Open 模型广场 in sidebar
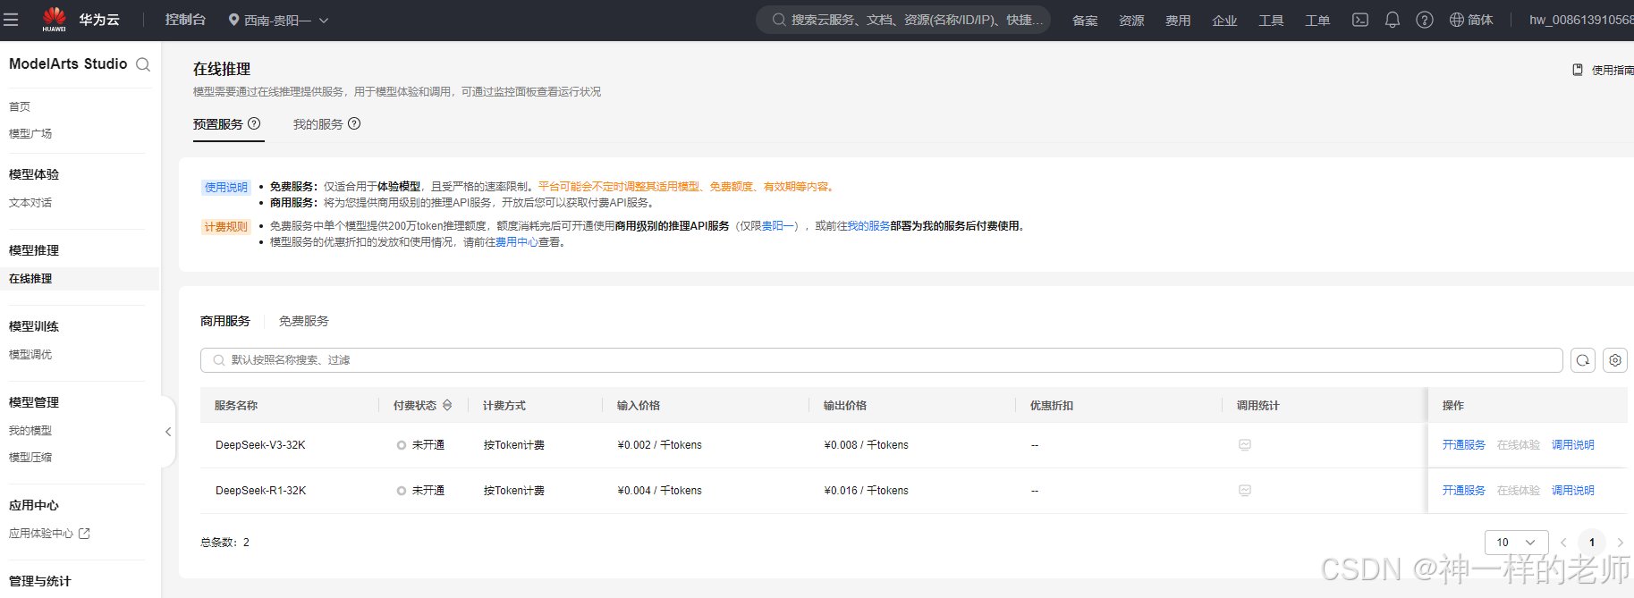The height and width of the screenshot is (598, 1634). tap(30, 133)
